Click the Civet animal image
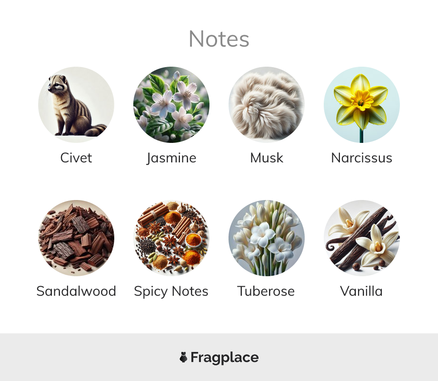 click(76, 105)
